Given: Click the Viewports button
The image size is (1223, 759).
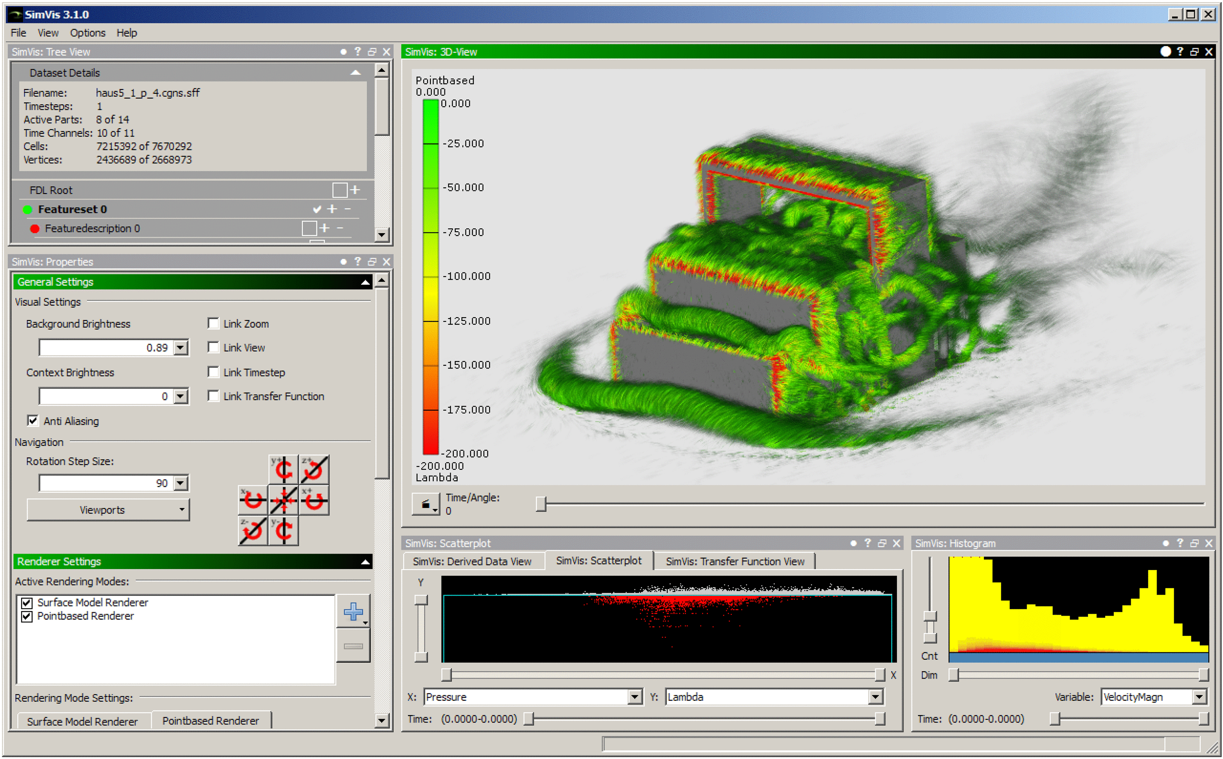Looking at the screenshot, I should point(108,509).
